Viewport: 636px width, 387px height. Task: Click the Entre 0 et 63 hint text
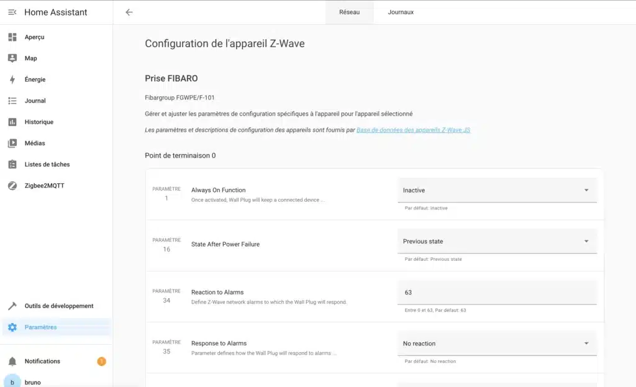click(x=435, y=310)
